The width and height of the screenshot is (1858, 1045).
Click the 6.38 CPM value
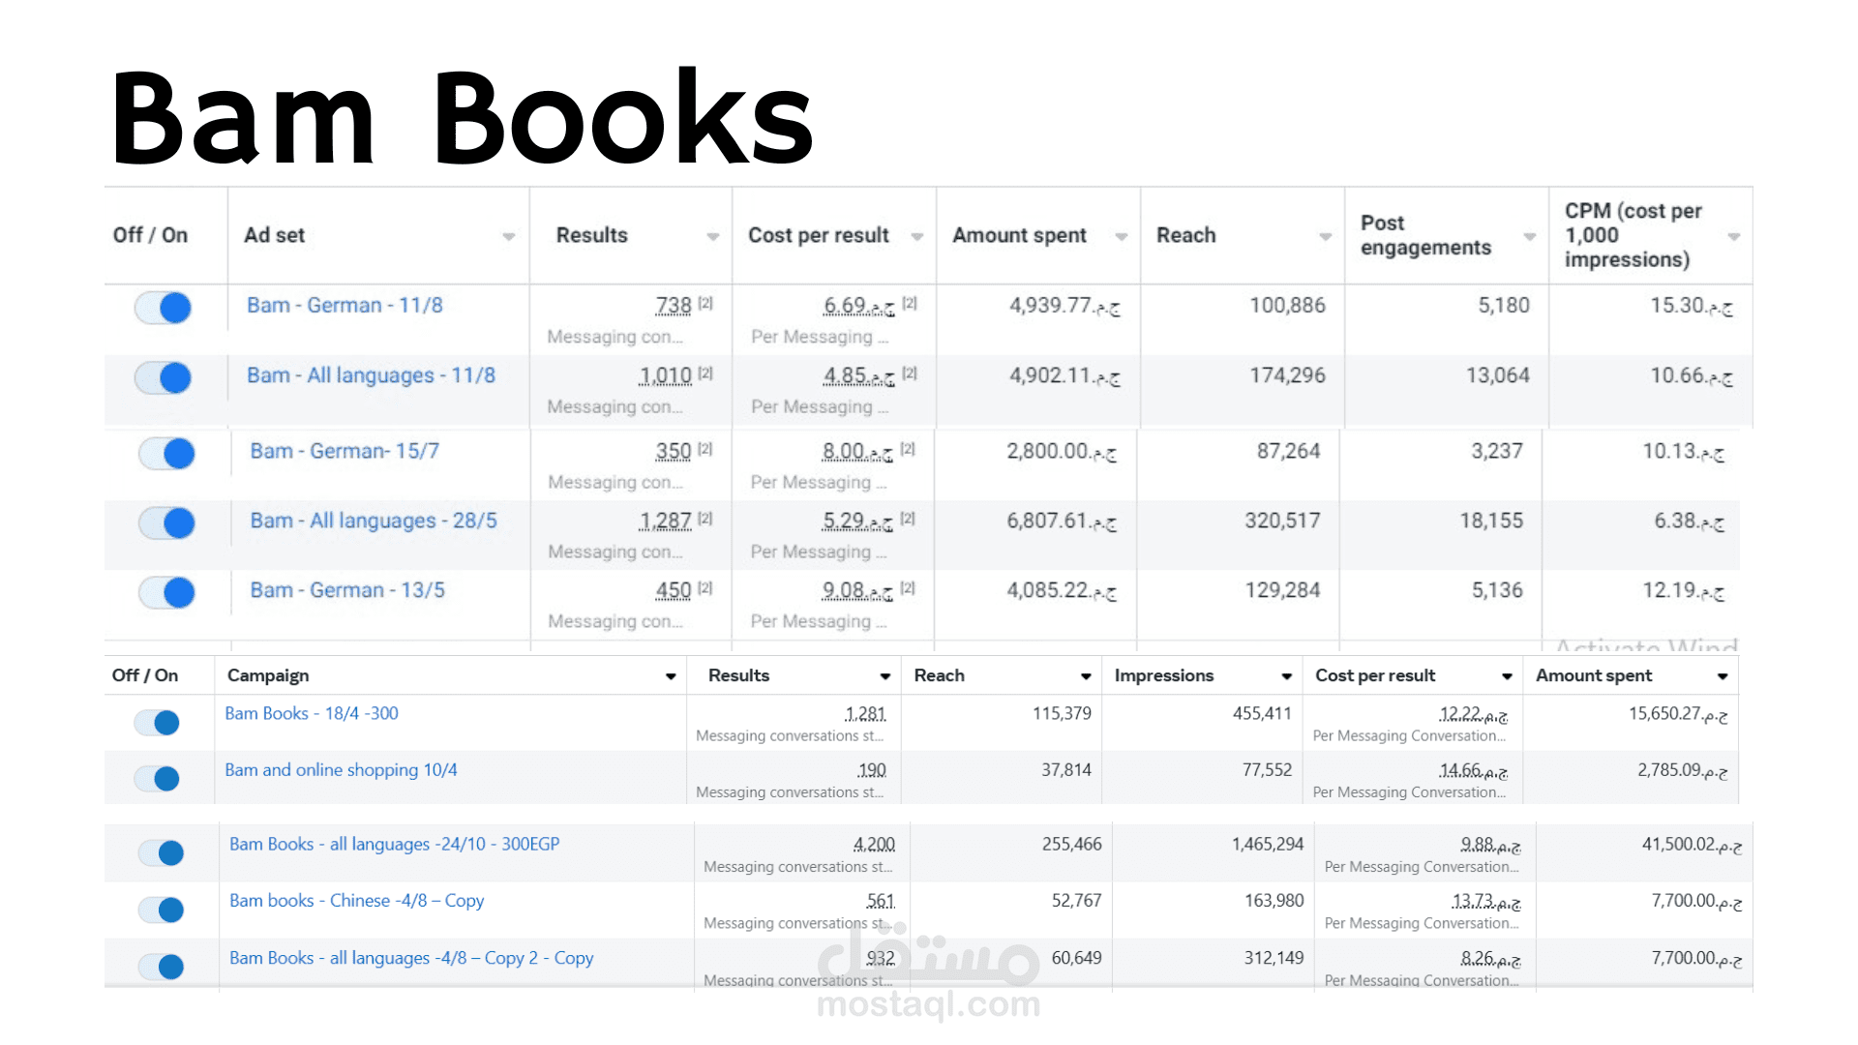click(1690, 521)
